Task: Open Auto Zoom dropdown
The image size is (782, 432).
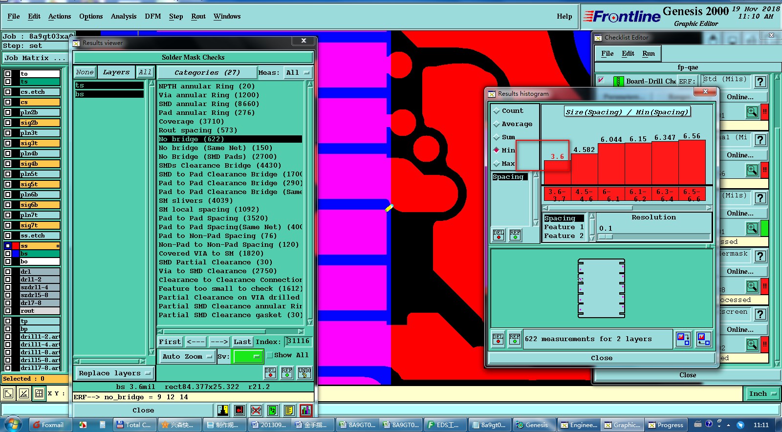Action: pos(188,357)
